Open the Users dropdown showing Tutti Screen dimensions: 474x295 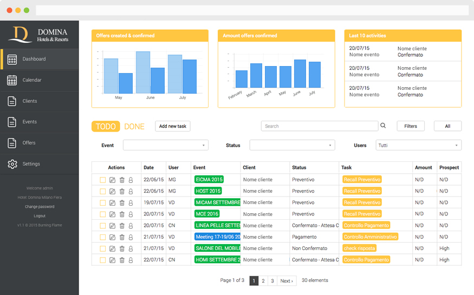[x=418, y=145]
